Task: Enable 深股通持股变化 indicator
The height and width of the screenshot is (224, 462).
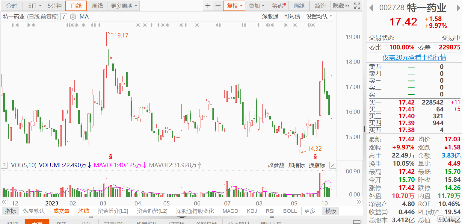Action: pos(195,211)
